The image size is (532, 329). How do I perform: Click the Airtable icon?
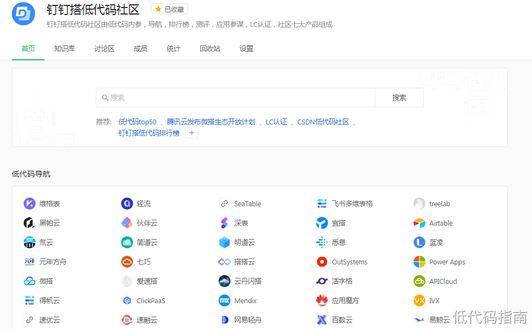click(x=419, y=223)
